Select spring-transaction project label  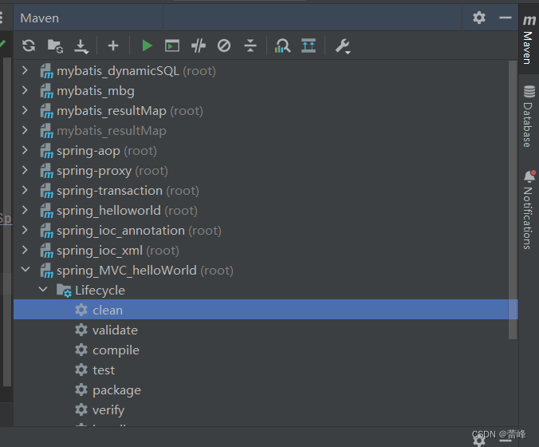click(109, 191)
